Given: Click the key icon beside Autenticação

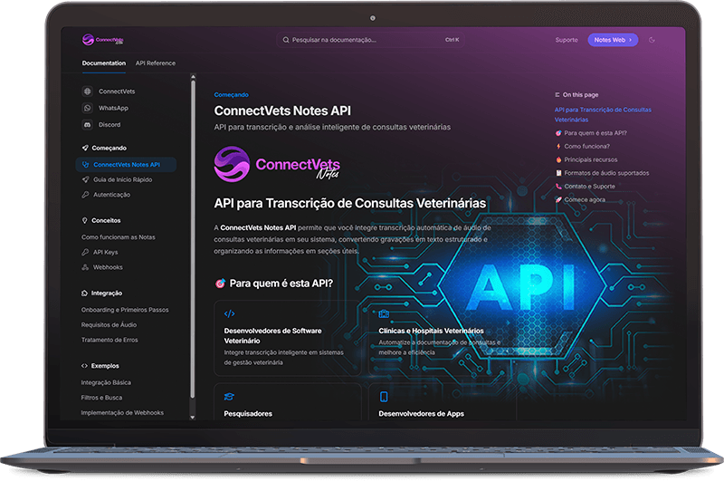Looking at the screenshot, I should click(x=85, y=195).
